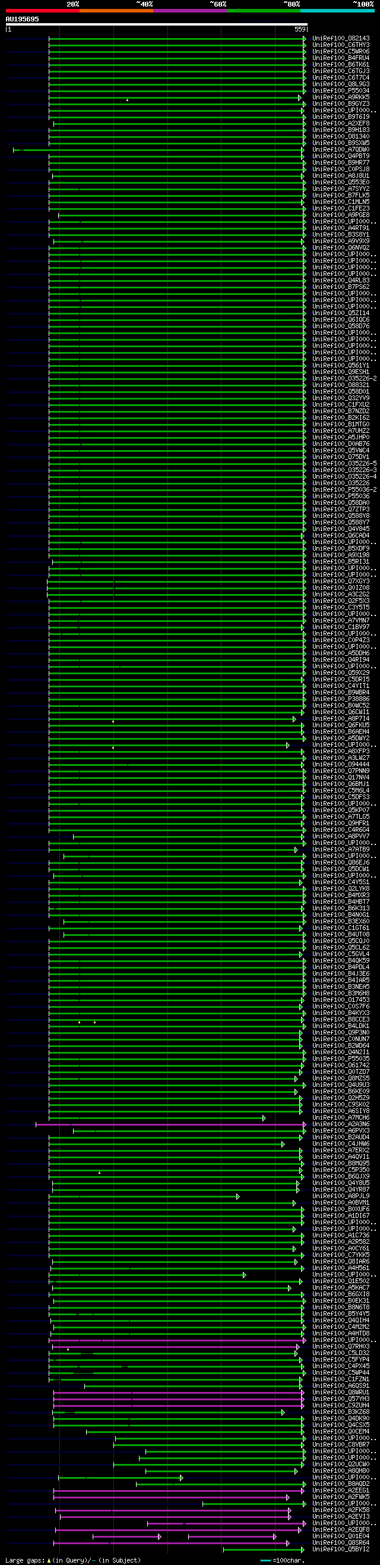
Task: Select label UniRef100_Q8L9G3
Action: (x=341, y=84)
